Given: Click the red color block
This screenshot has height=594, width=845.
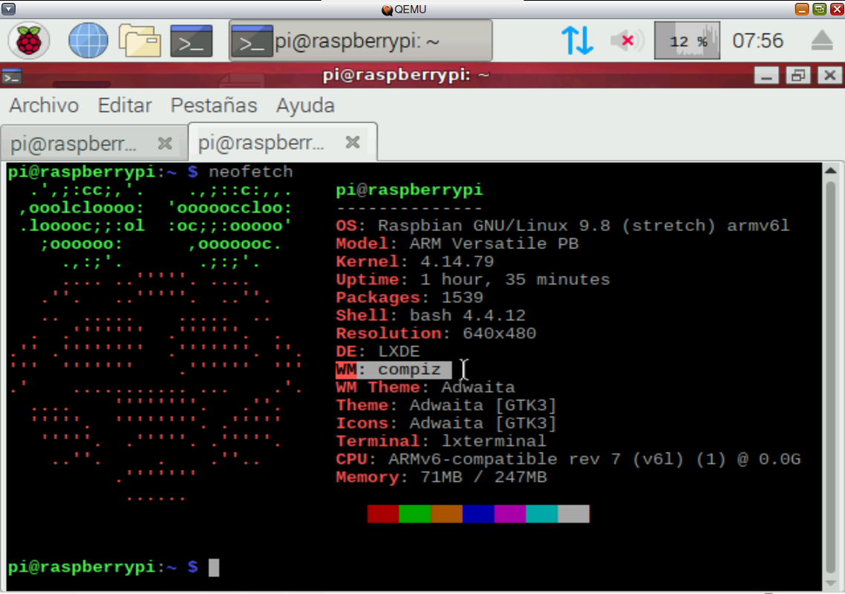Looking at the screenshot, I should [x=383, y=514].
